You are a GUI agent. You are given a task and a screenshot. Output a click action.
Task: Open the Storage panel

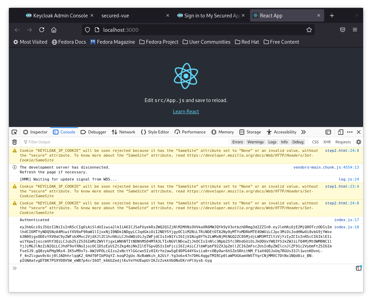[250, 132]
